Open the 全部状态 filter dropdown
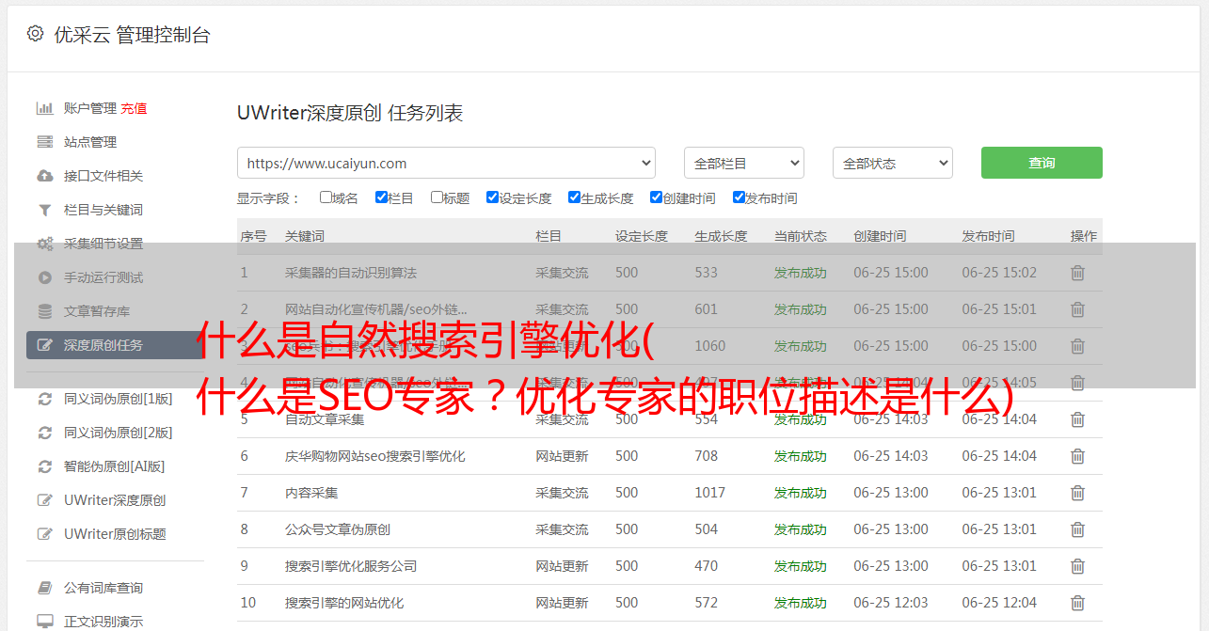This screenshot has width=1209, height=631. [x=892, y=163]
